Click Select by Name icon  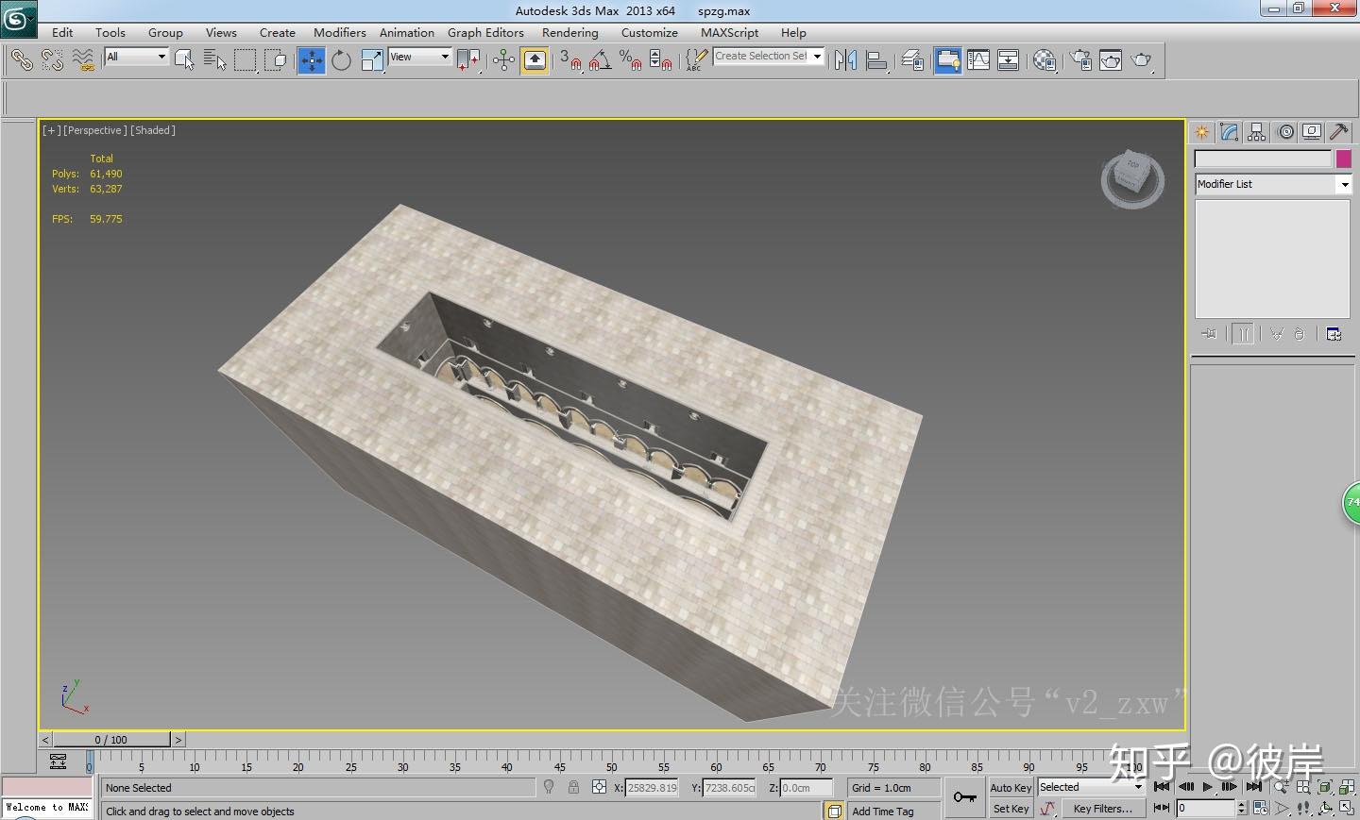point(214,60)
